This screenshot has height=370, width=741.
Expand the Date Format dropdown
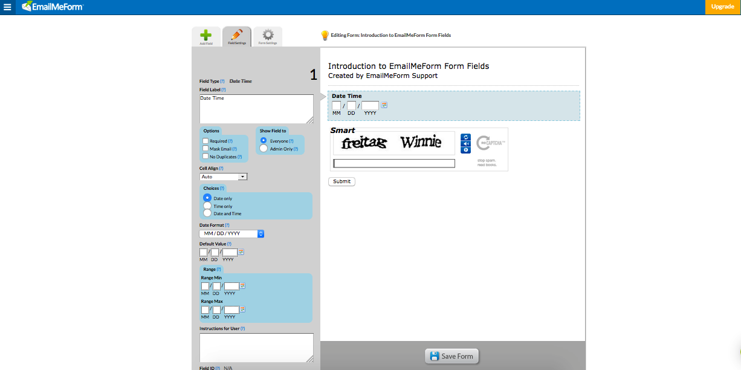click(x=231, y=233)
